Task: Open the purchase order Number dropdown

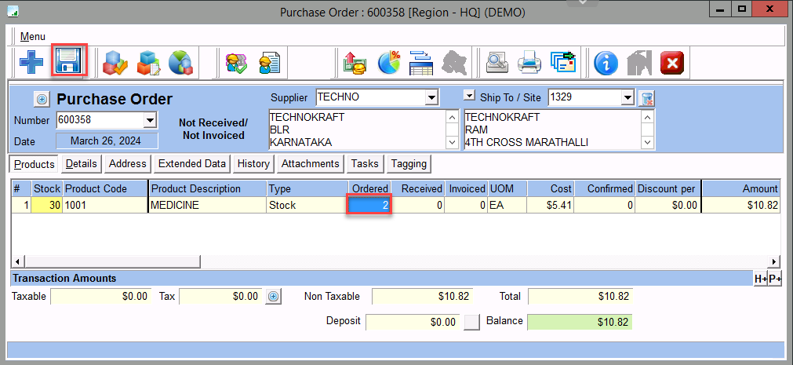Action: pyautogui.click(x=150, y=121)
